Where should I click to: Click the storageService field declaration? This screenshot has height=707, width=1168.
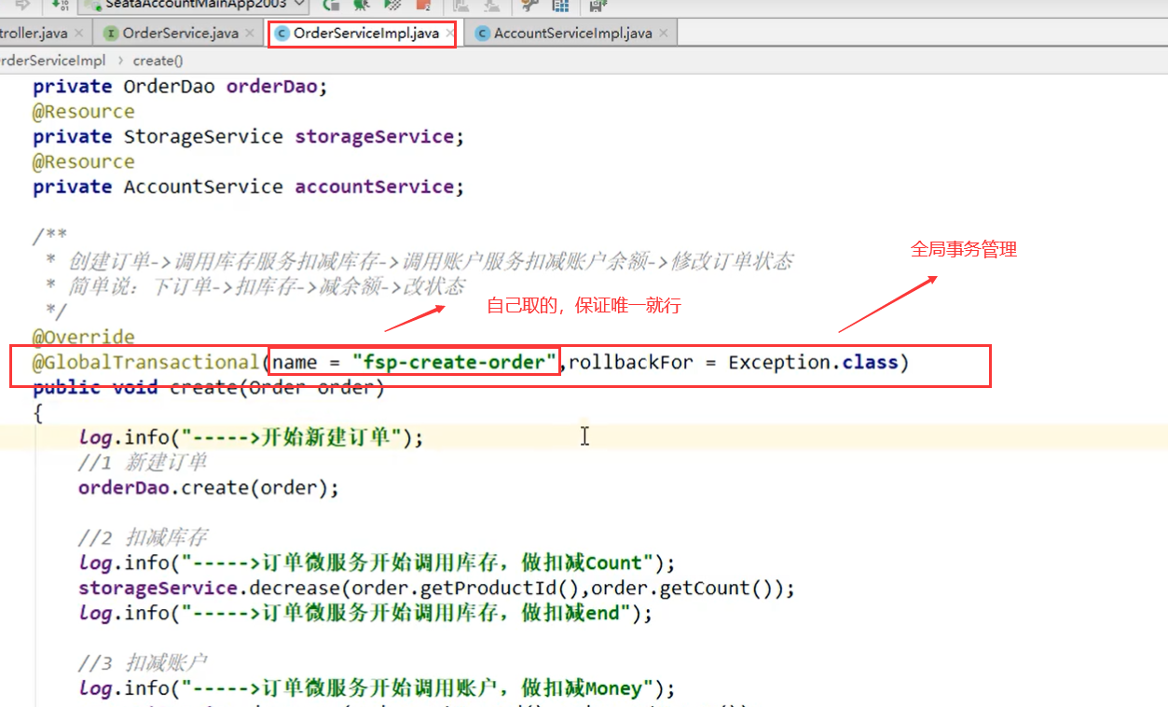(248, 137)
